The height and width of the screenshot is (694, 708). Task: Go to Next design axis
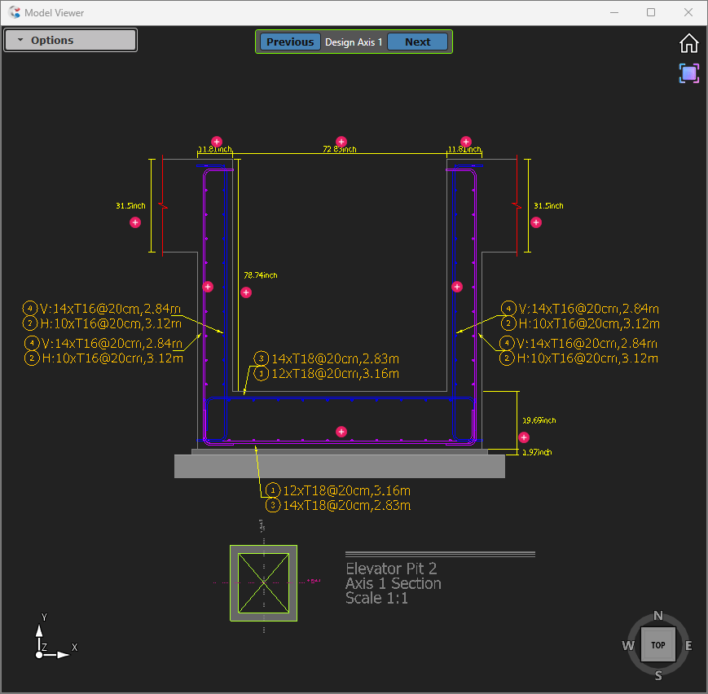[417, 42]
